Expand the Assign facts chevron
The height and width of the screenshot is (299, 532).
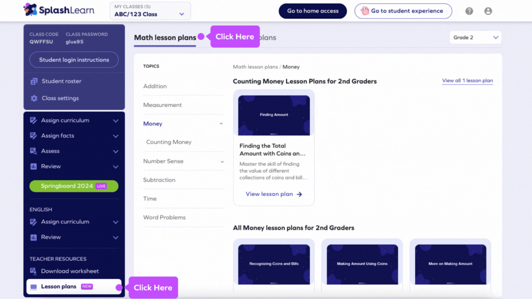pos(116,136)
